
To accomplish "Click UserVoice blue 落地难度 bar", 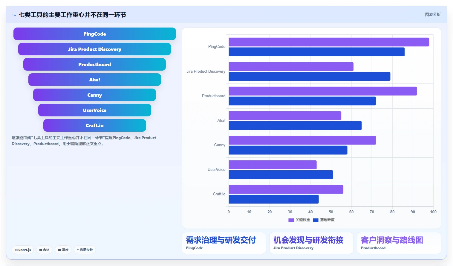I will tap(281, 174).
